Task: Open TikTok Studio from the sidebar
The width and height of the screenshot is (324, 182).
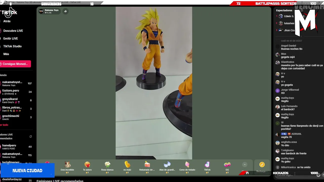Action: tap(12, 46)
